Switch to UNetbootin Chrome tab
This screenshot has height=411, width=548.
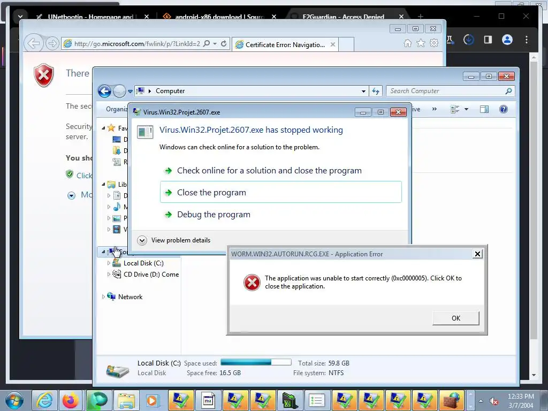point(90,17)
